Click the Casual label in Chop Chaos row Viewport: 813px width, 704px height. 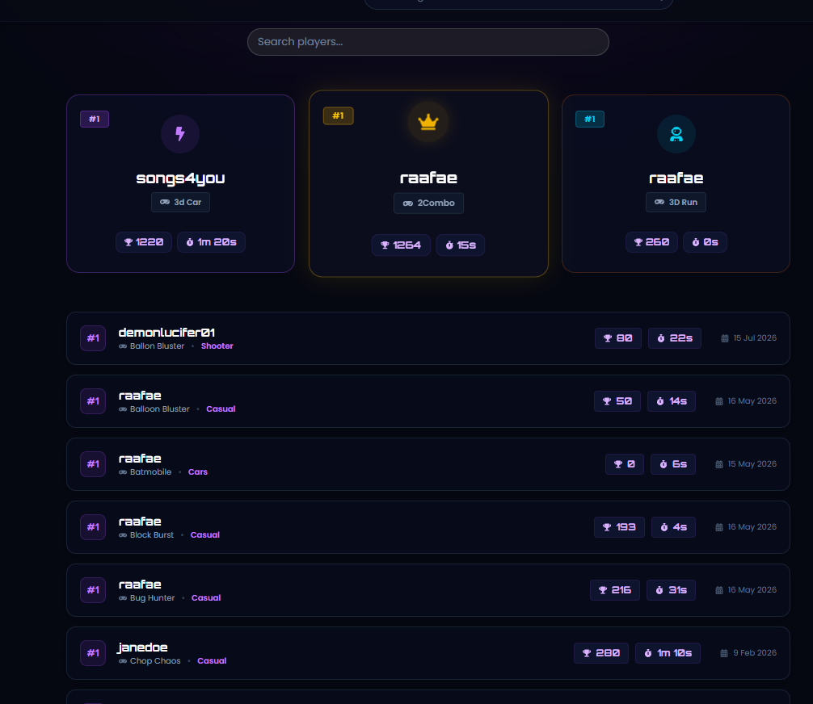point(212,661)
